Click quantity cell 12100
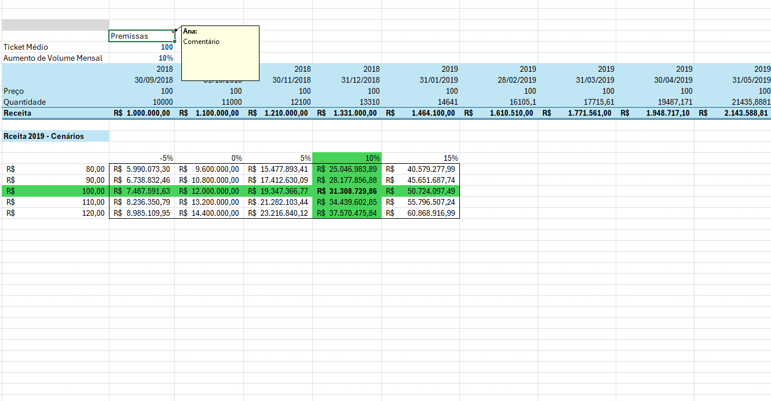 (x=278, y=102)
